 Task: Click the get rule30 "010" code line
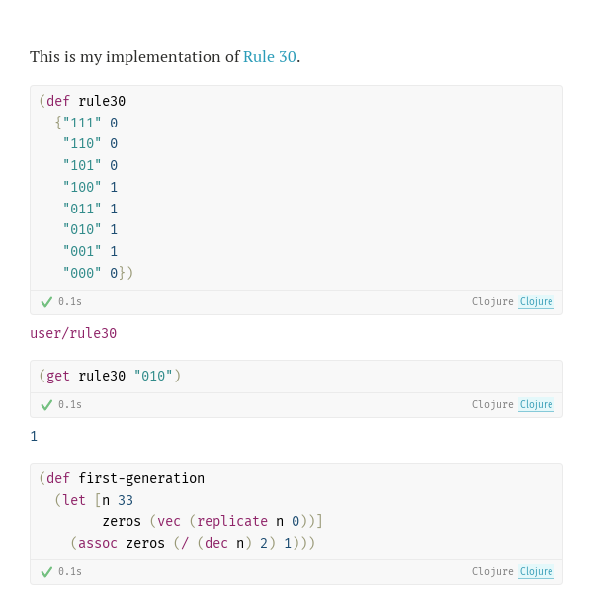pyautogui.click(x=110, y=376)
